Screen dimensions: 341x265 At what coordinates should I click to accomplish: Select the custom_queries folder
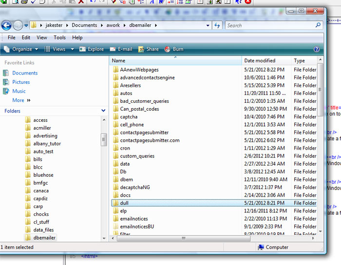(x=137, y=156)
